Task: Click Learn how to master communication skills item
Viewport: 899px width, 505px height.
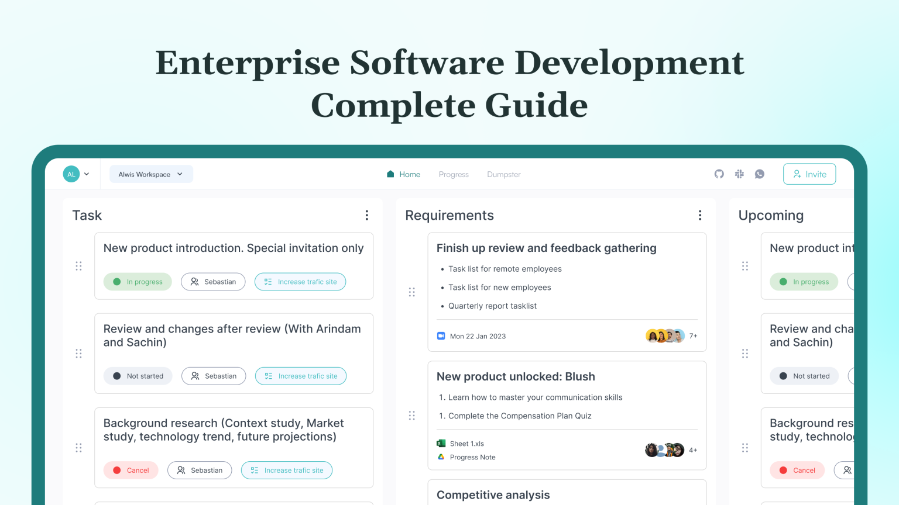Action: [536, 397]
